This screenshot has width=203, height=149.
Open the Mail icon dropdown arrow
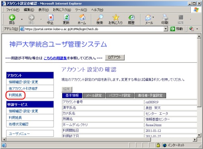(x=153, y=17)
